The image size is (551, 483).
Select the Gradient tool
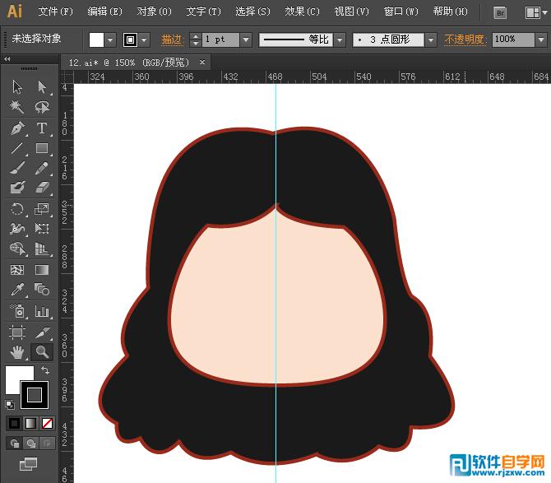[x=42, y=270]
